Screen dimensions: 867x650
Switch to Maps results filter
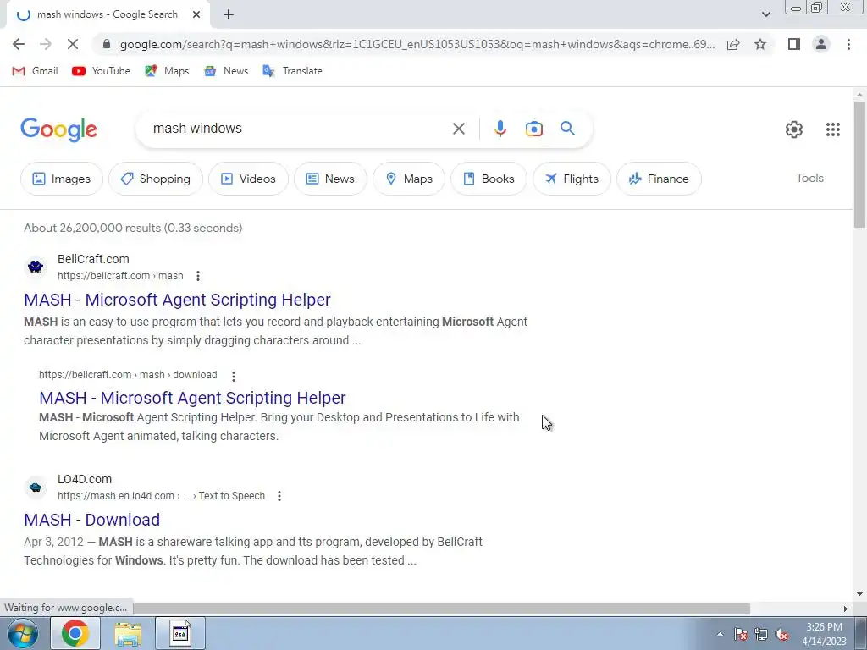(x=409, y=179)
